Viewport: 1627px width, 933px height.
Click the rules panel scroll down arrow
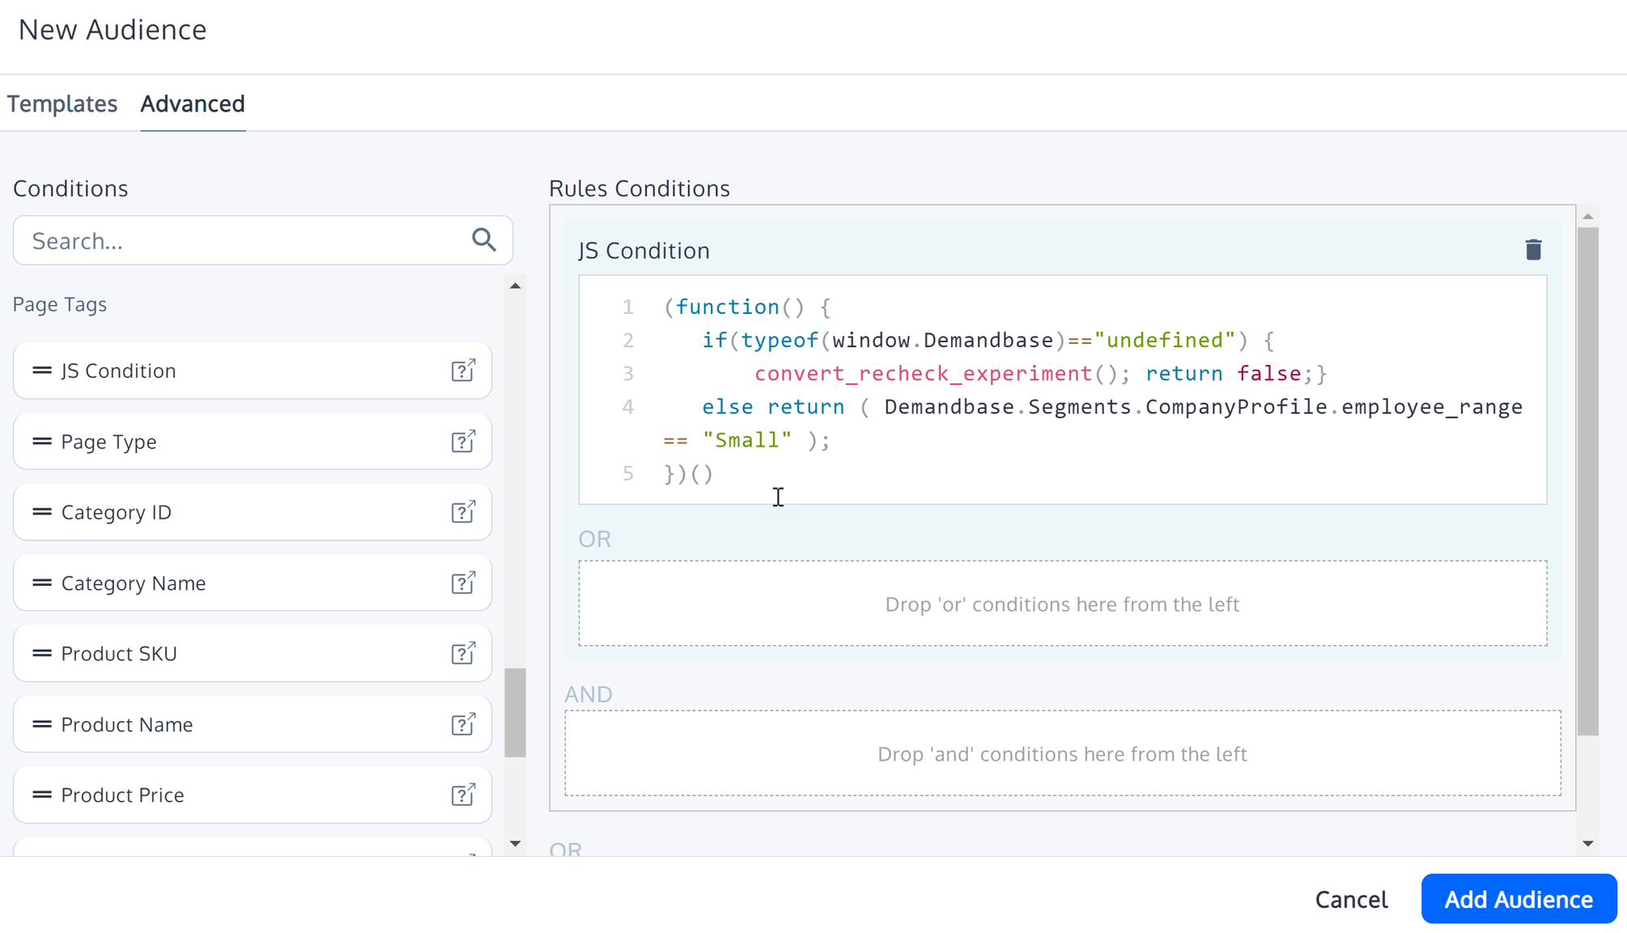(1588, 843)
